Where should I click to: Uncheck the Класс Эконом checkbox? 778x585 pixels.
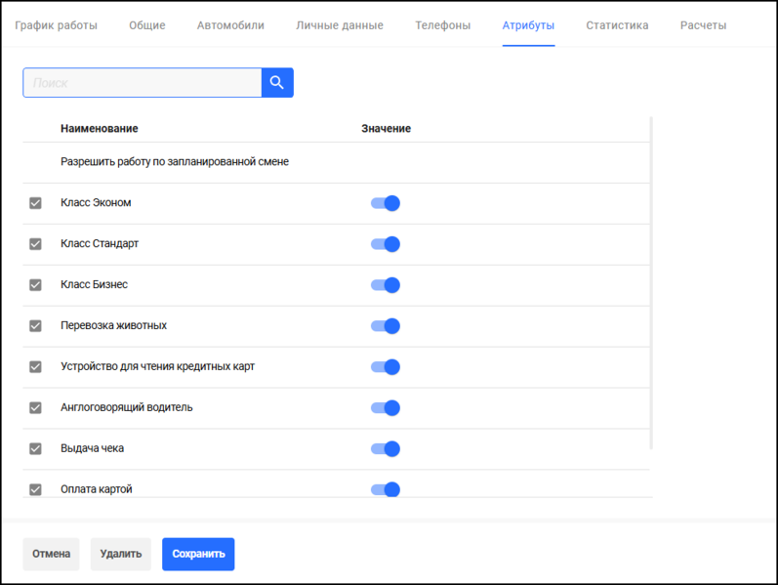[35, 203]
